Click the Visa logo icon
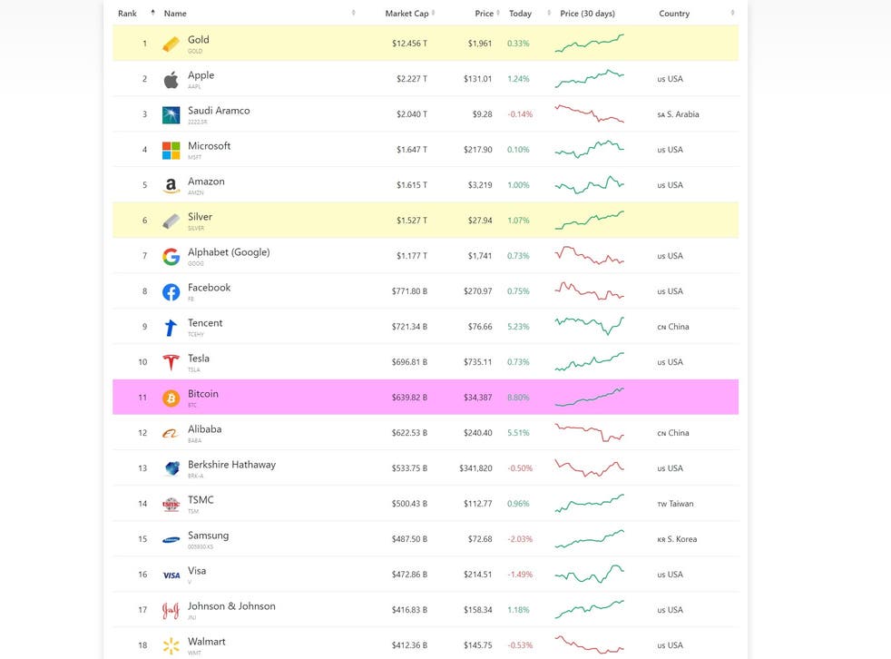The height and width of the screenshot is (659, 891). coord(171,575)
